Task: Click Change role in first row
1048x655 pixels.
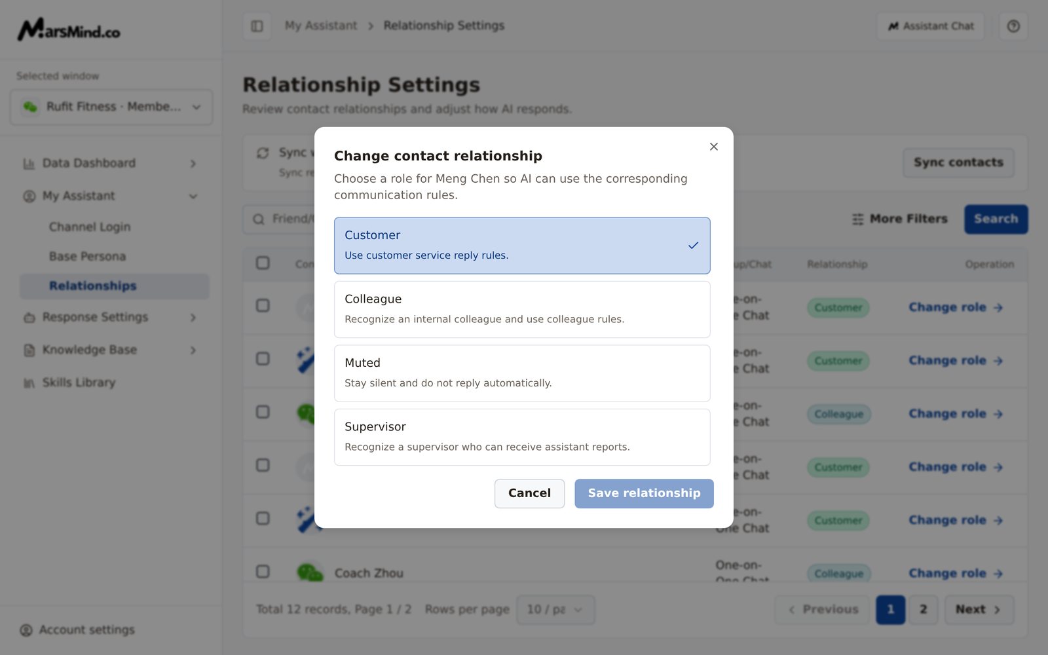Action: 956,307
